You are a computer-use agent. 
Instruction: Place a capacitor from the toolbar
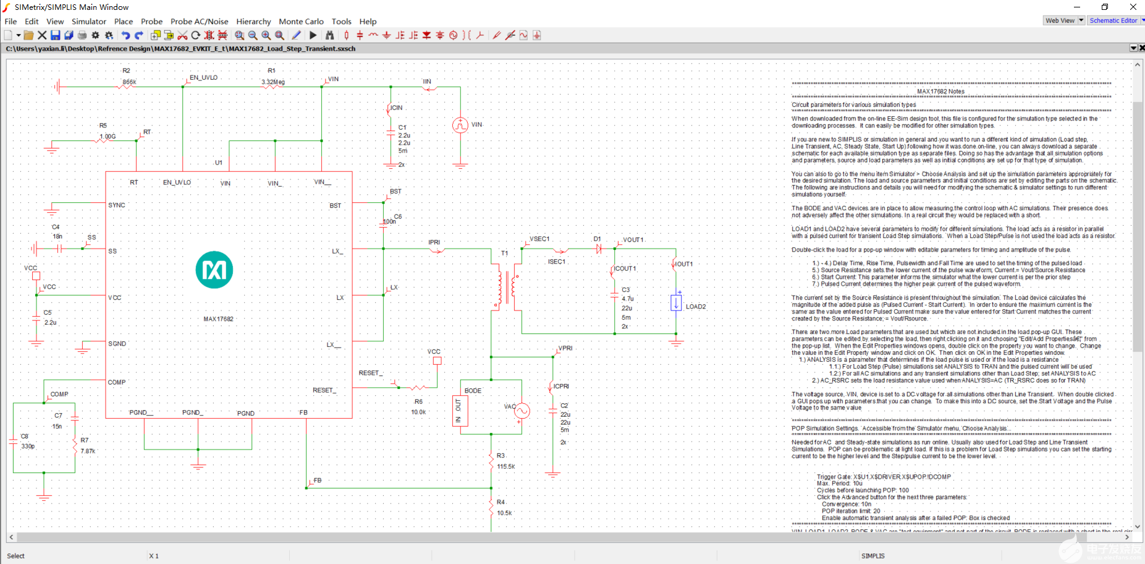(x=360, y=35)
